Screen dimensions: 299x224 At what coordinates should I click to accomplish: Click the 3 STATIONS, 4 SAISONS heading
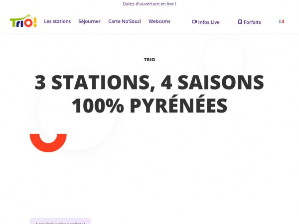pyautogui.click(x=149, y=82)
